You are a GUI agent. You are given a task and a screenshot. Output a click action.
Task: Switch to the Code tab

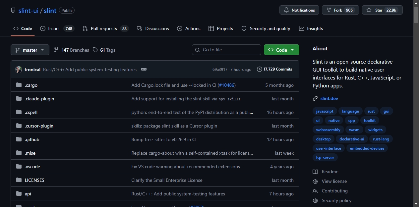pyautogui.click(x=23, y=28)
